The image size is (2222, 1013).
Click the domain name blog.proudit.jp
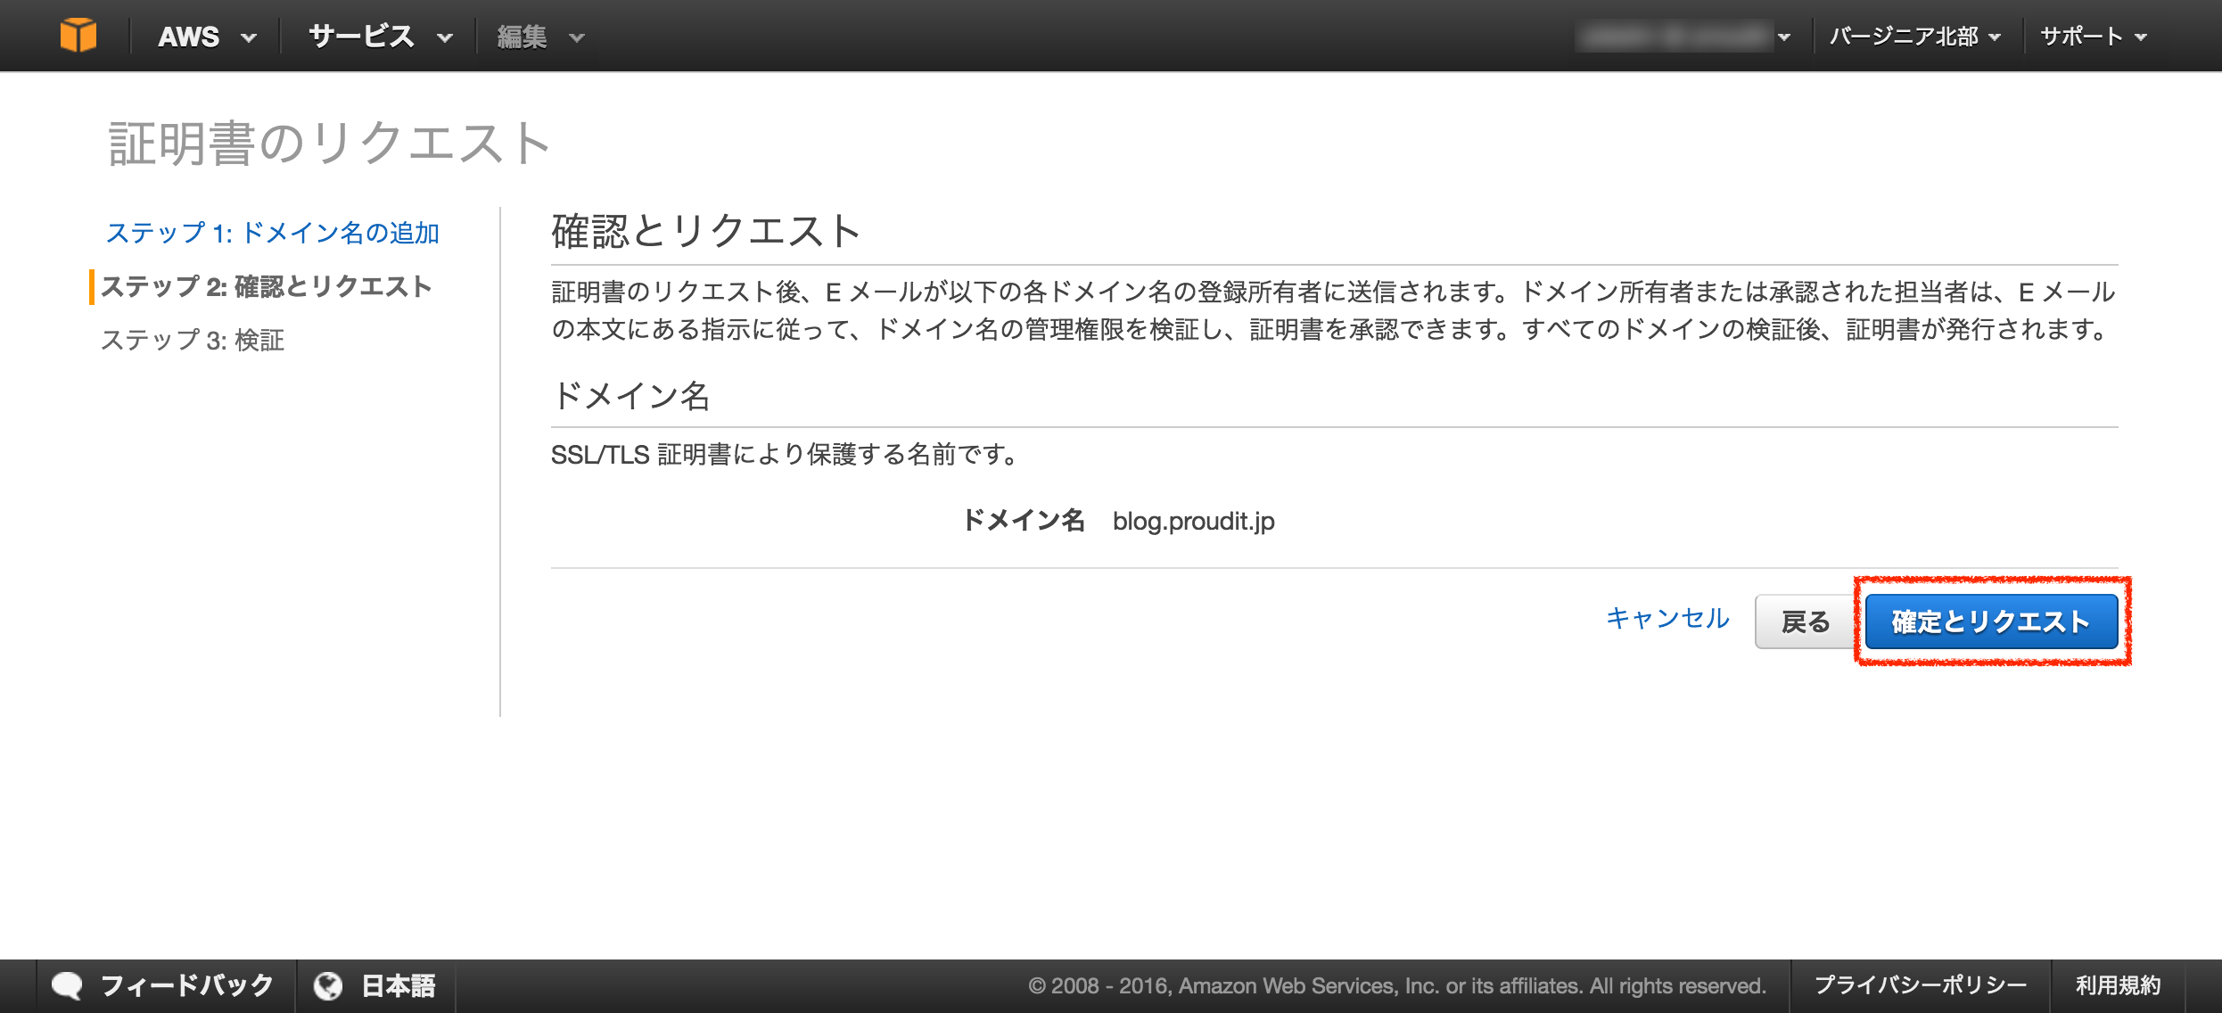click(x=1192, y=521)
